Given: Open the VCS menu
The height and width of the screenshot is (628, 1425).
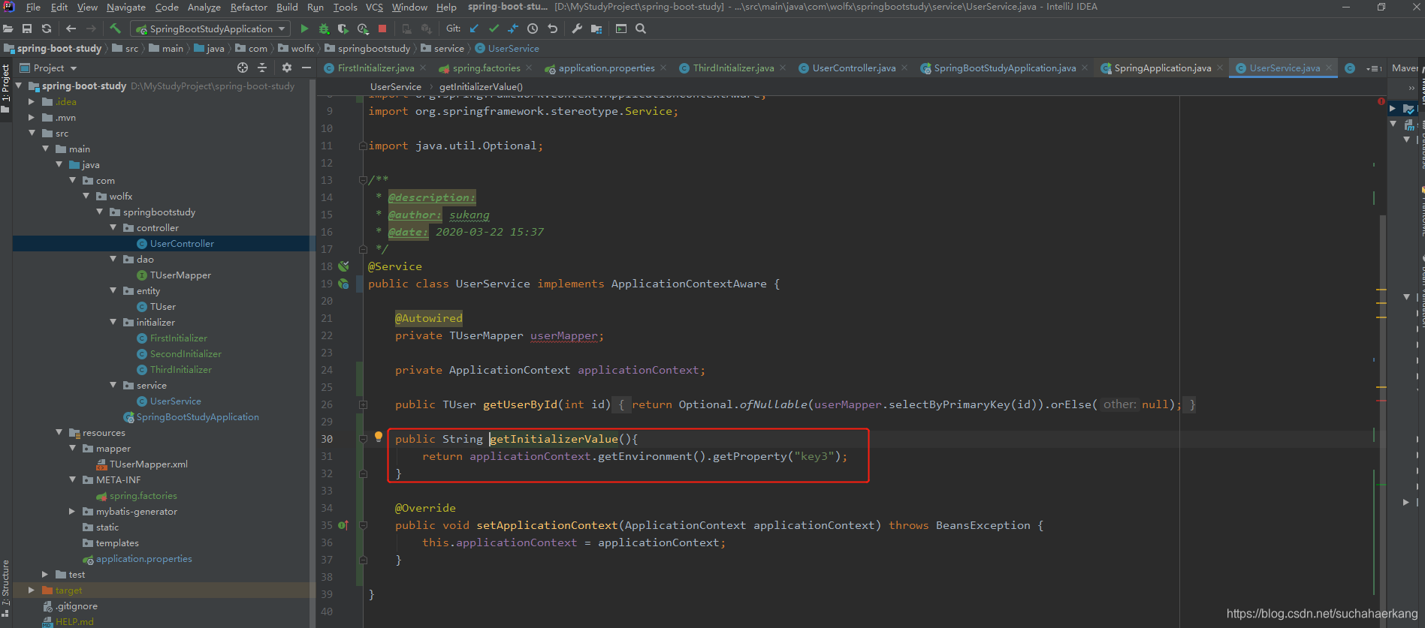Looking at the screenshot, I should click(374, 7).
